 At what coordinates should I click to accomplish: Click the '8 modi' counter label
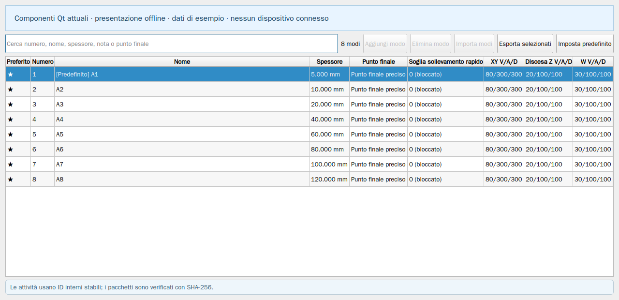351,44
